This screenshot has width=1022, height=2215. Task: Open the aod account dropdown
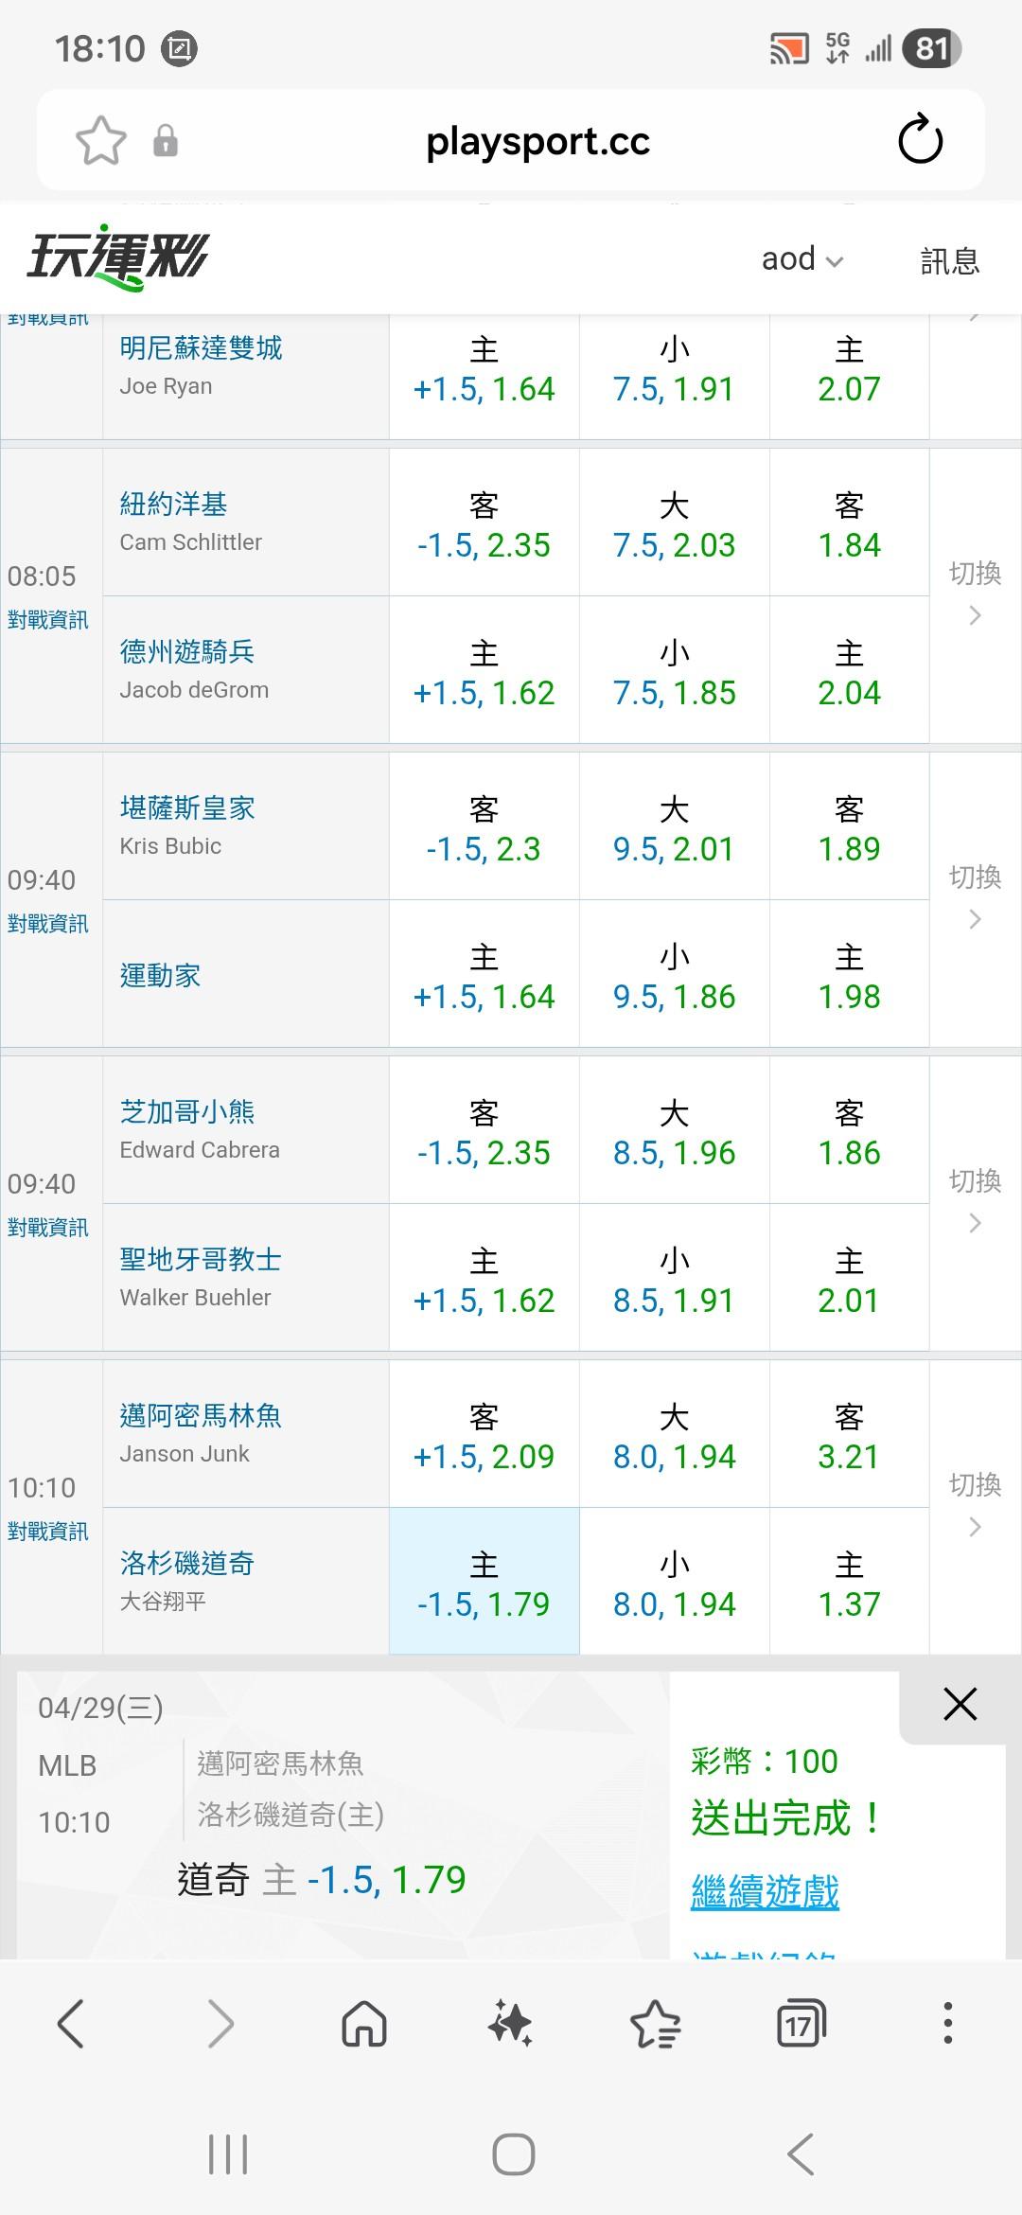(802, 259)
